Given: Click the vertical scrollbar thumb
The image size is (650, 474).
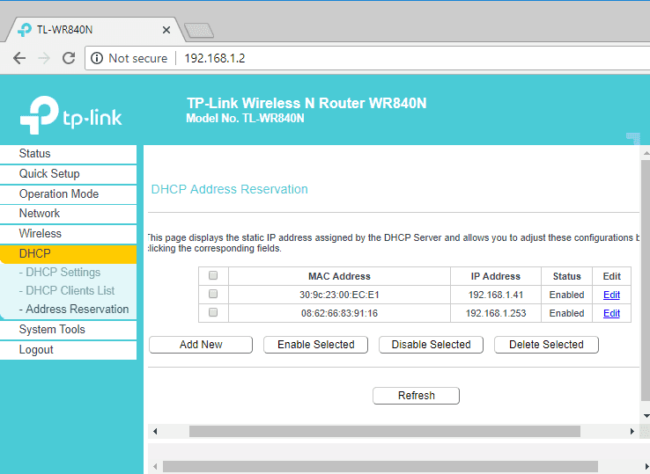Looking at the screenshot, I should point(646,281).
